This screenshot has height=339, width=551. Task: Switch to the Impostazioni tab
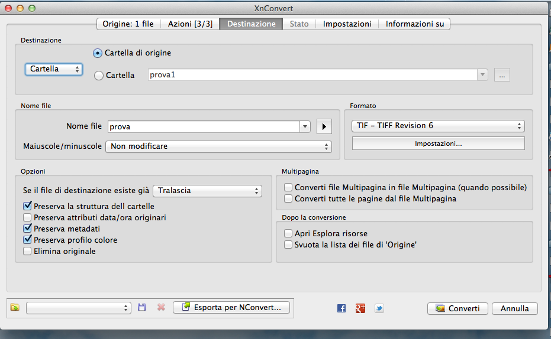pos(347,24)
